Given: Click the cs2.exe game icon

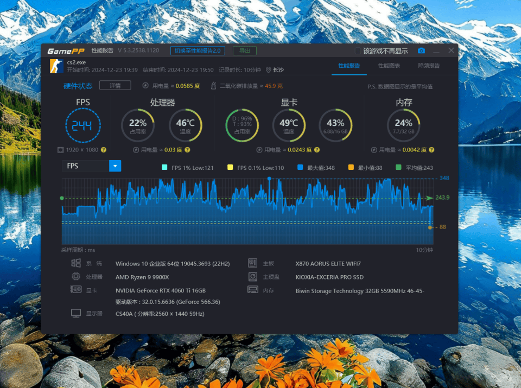Looking at the screenshot, I should (x=56, y=66).
